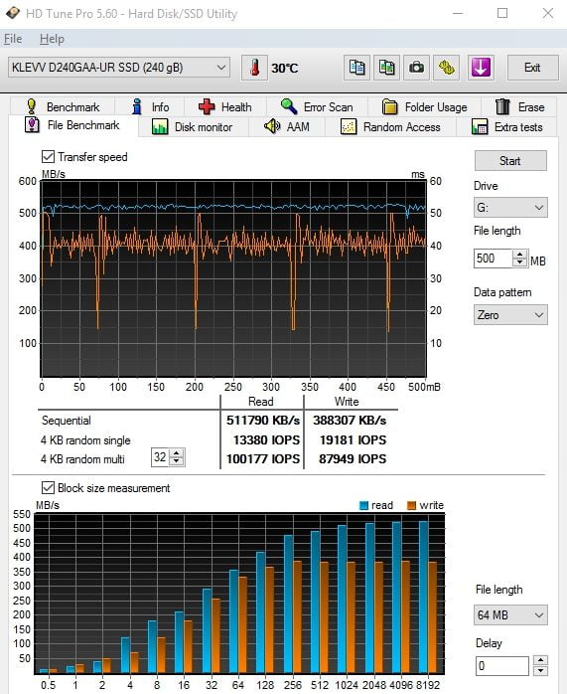The height and width of the screenshot is (694, 567).
Task: Click the speaker AAM icon
Action: pyautogui.click(x=272, y=126)
